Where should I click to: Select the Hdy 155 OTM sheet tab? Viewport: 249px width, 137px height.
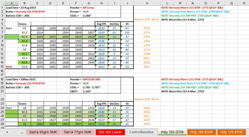[x=172, y=132]
